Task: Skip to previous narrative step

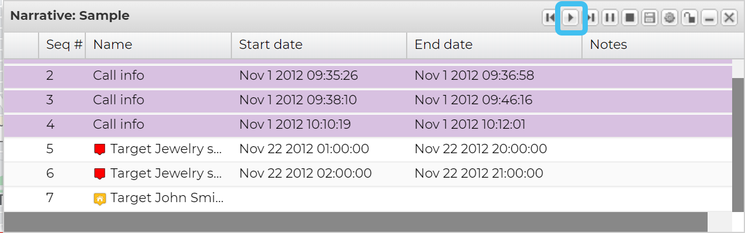Action: point(550,18)
